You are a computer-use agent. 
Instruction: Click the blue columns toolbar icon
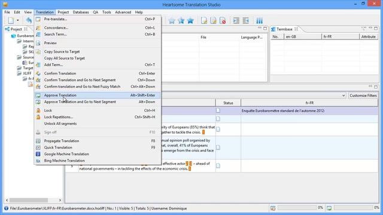[x=259, y=21]
